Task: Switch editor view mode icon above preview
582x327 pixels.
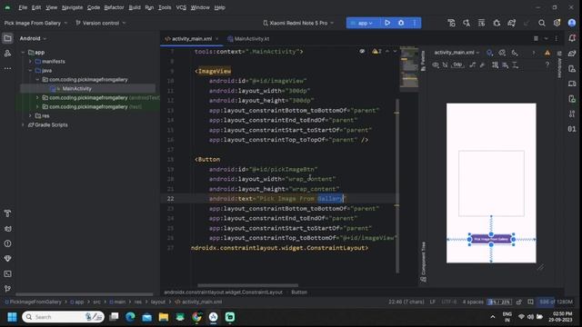Action: point(536,38)
